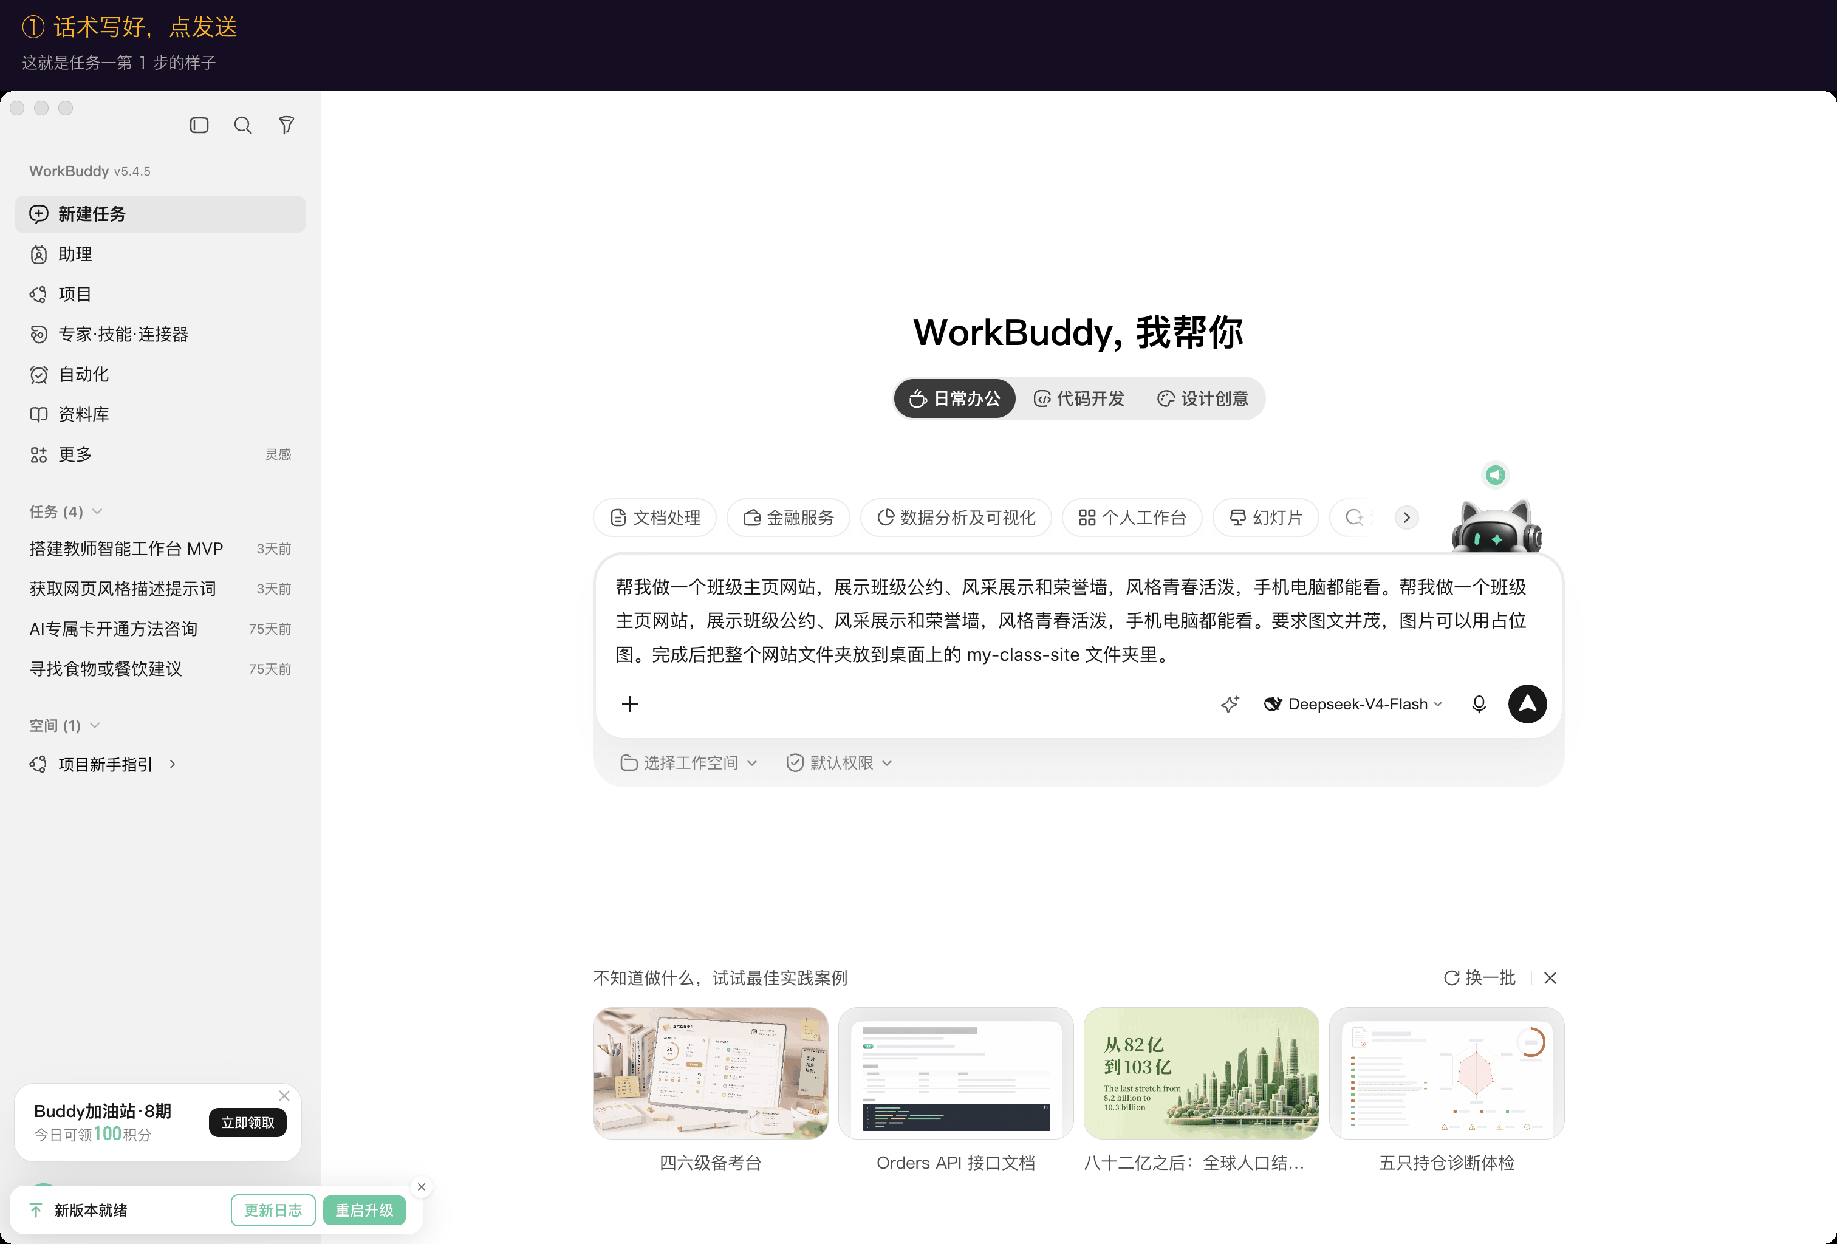Click the sparkle prompt-enhance icon
The image size is (1837, 1244).
[1229, 703]
